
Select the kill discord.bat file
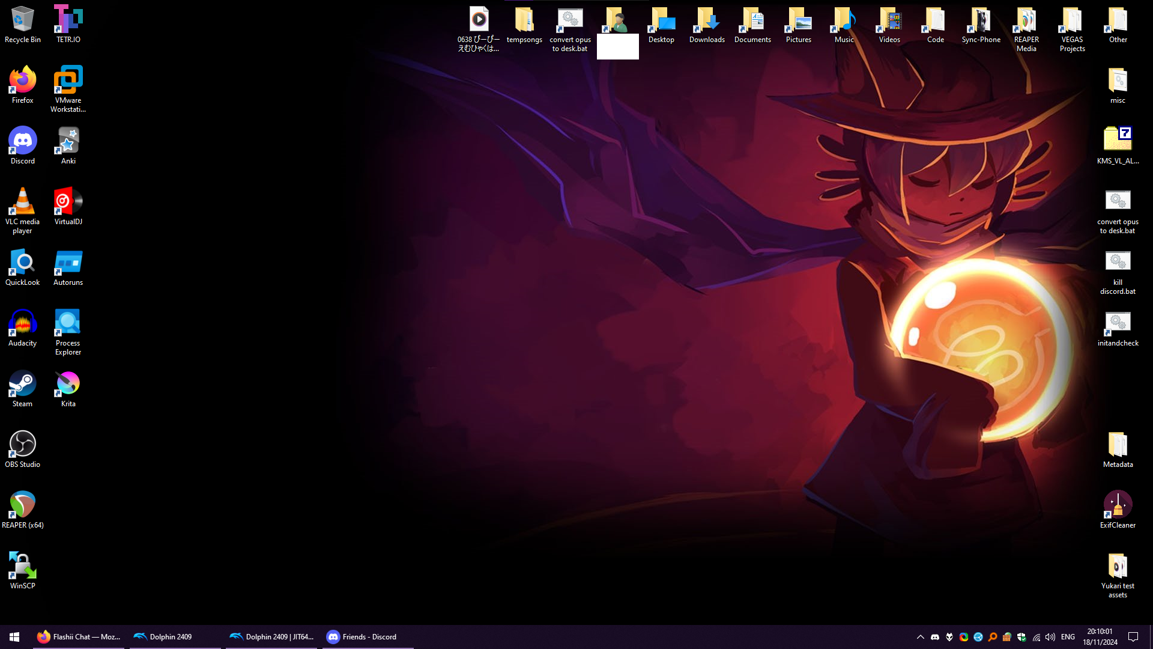coord(1118,272)
